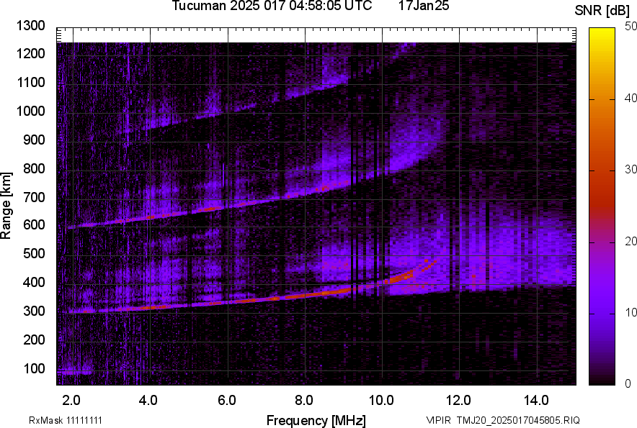Click frequency tick label '4.0'
The width and height of the screenshot is (637, 428).
point(148,401)
